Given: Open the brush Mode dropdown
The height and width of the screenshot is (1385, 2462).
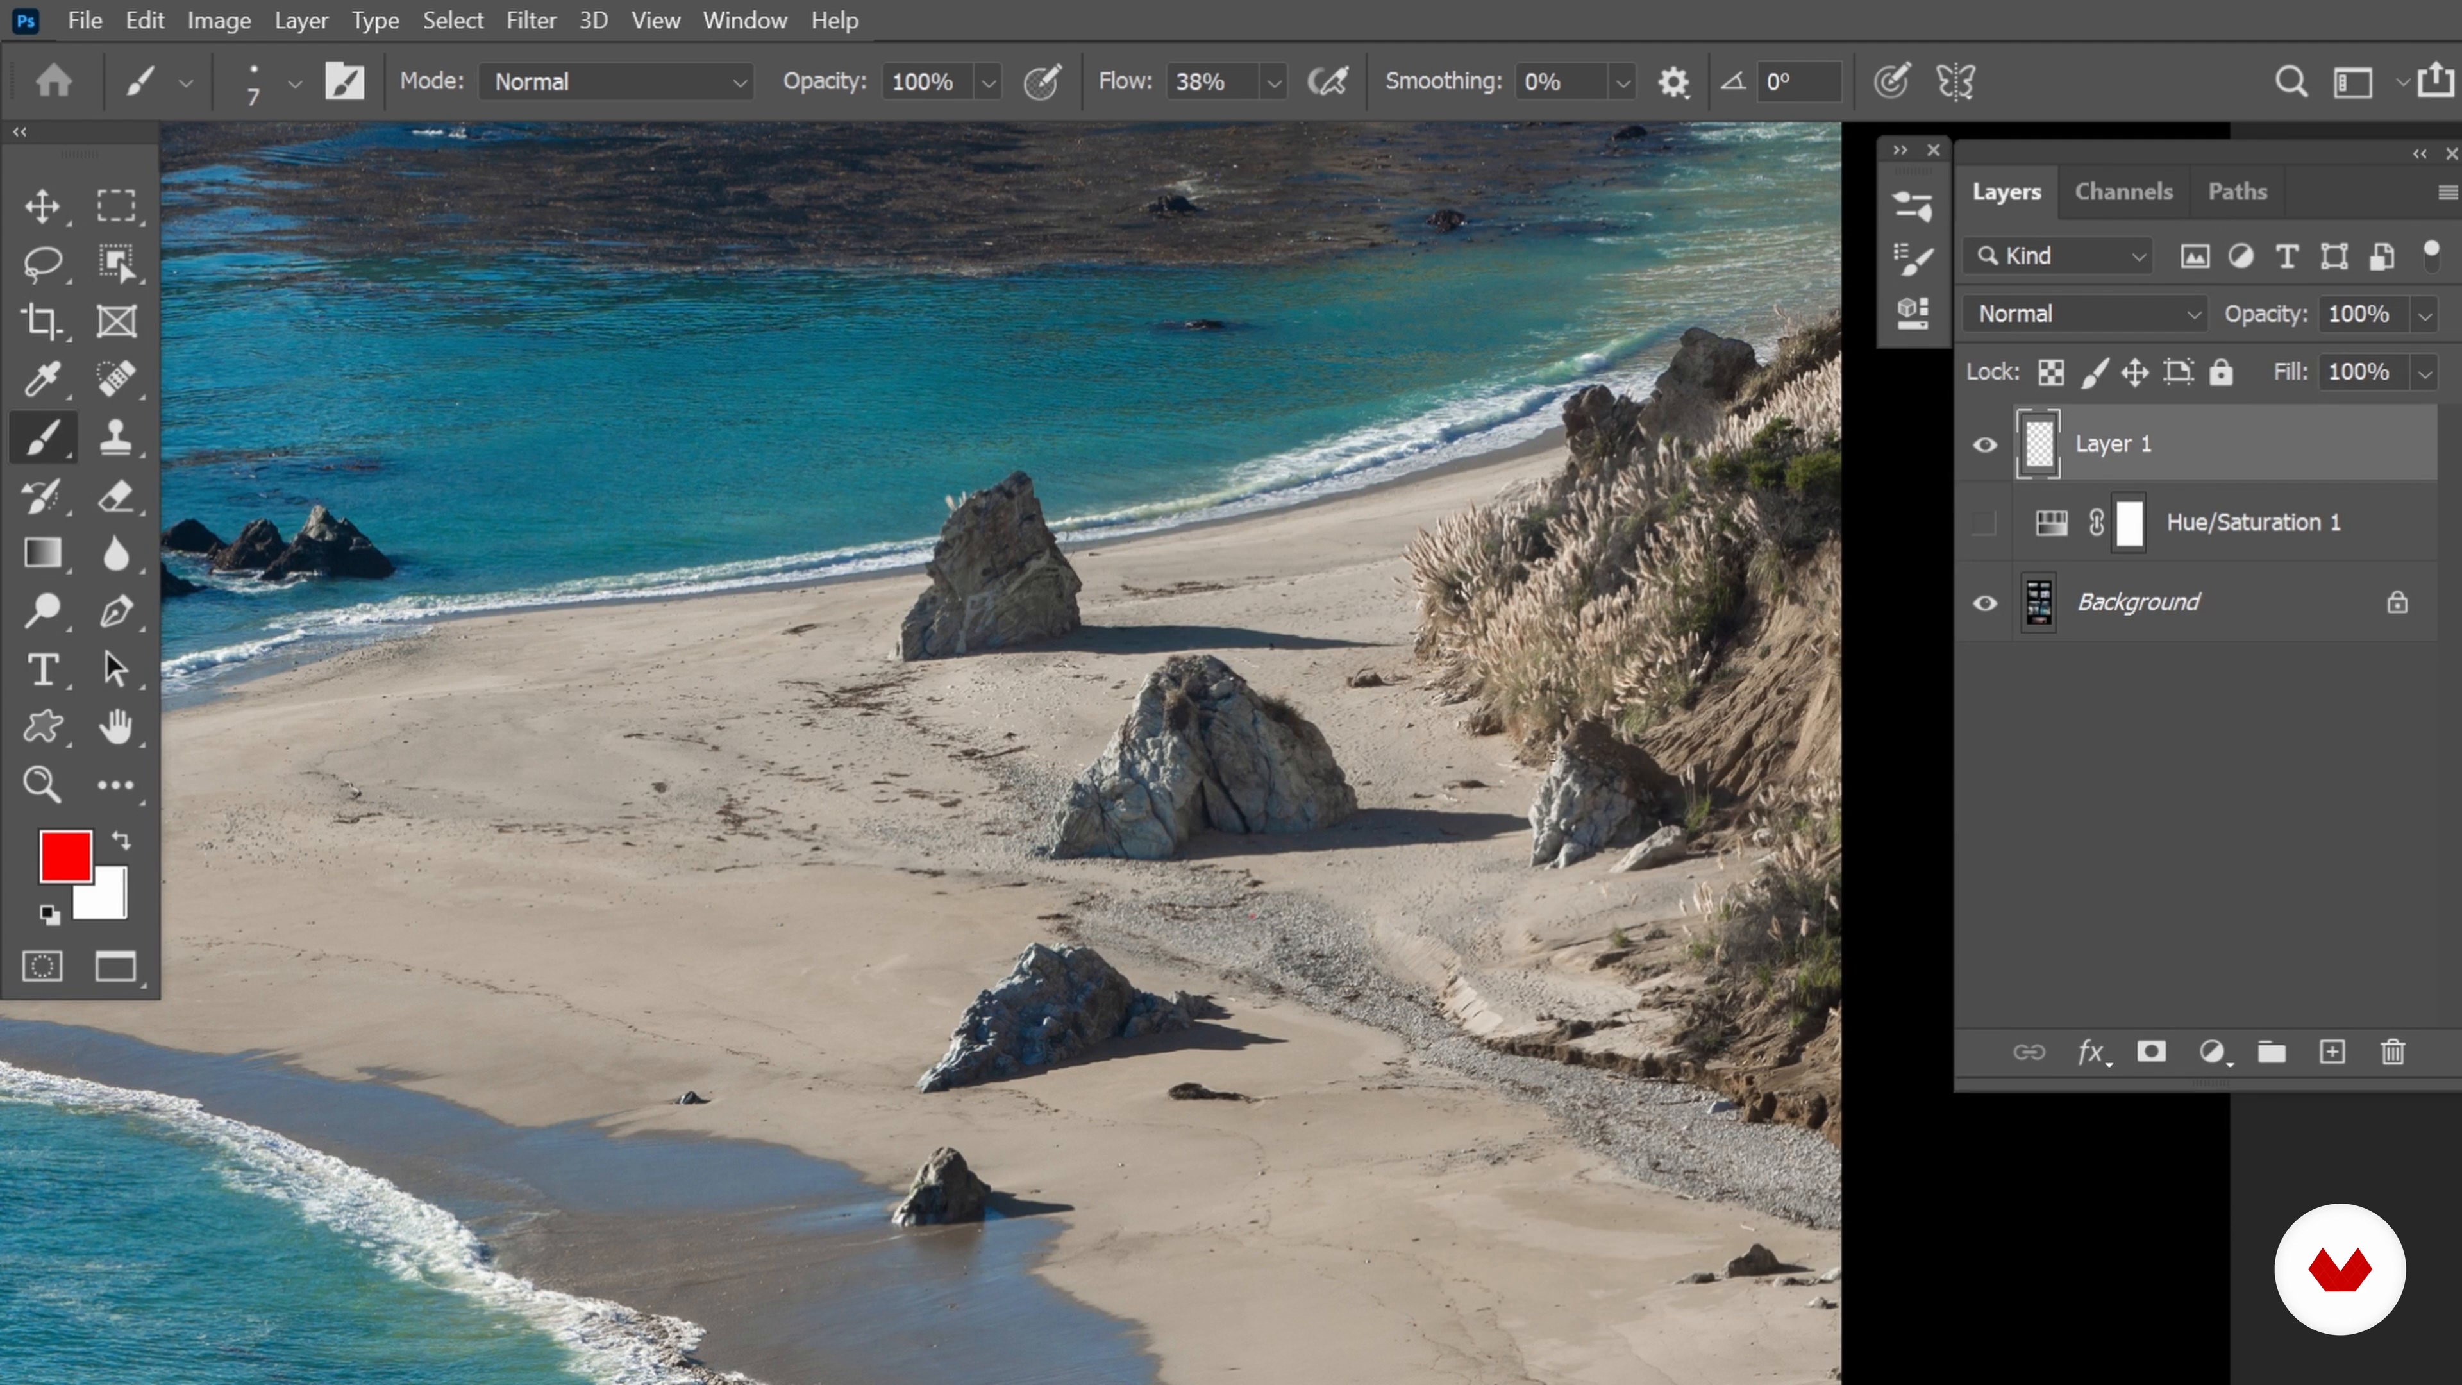Looking at the screenshot, I should click(x=615, y=82).
